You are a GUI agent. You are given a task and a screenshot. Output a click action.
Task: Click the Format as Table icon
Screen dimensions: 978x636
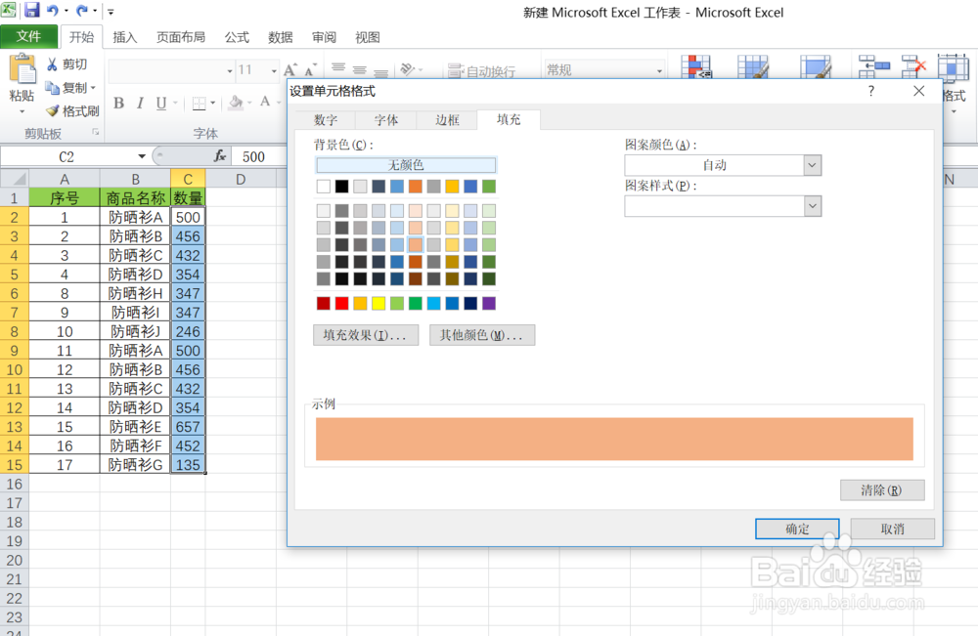[x=753, y=66]
